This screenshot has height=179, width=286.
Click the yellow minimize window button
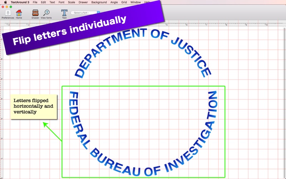click(7, 7)
